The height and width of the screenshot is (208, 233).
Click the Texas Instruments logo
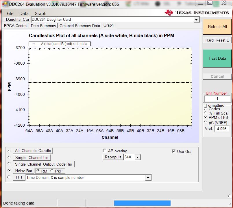(x=197, y=13)
